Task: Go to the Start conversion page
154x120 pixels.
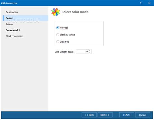Action: [x=15, y=36]
